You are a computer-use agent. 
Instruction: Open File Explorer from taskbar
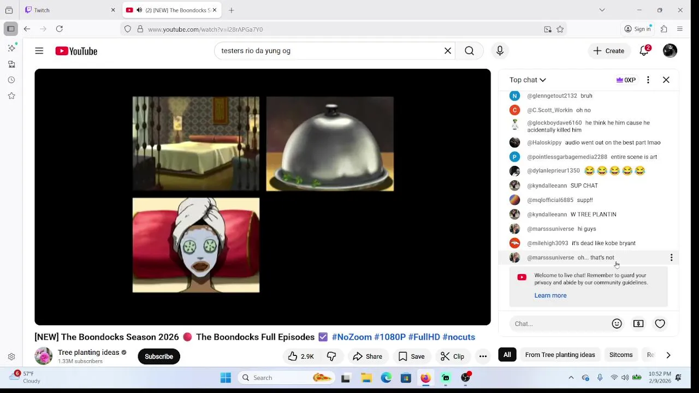pyautogui.click(x=366, y=378)
